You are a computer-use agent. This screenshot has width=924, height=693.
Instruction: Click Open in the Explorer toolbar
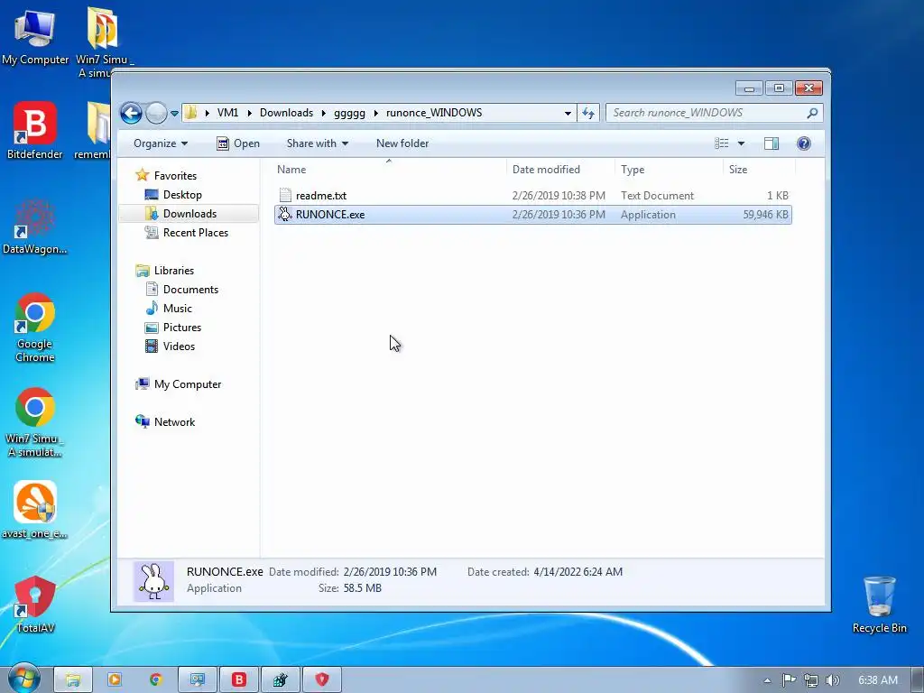[238, 143]
